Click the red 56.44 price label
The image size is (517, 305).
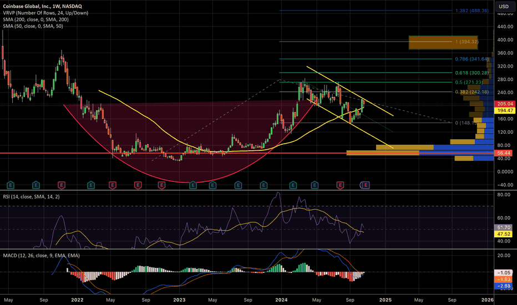coord(504,153)
